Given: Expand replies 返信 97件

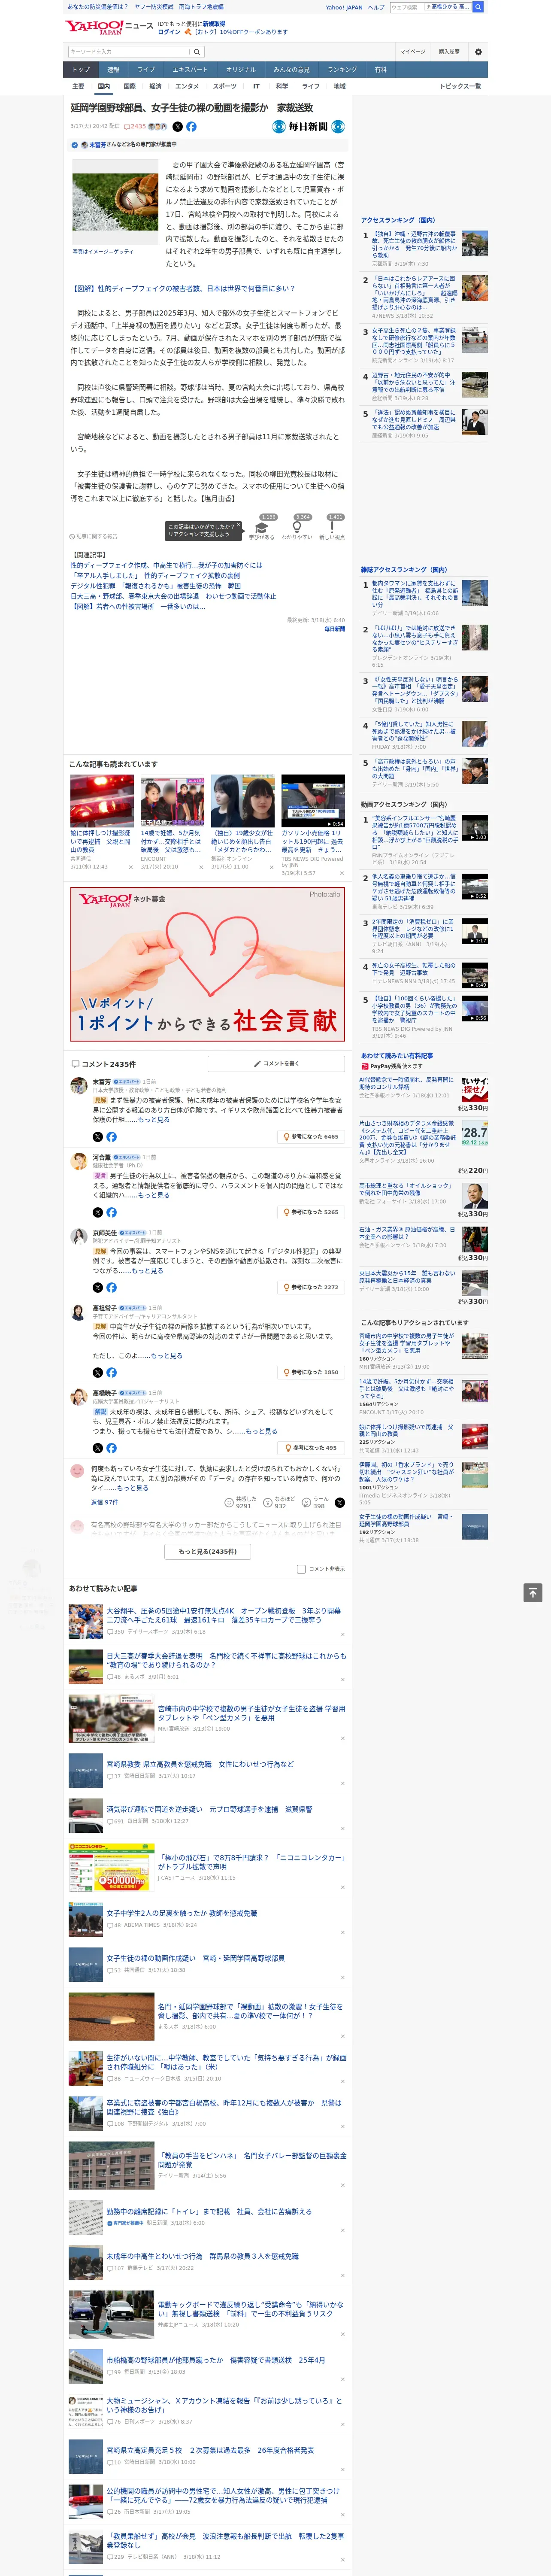Looking at the screenshot, I should [104, 1502].
